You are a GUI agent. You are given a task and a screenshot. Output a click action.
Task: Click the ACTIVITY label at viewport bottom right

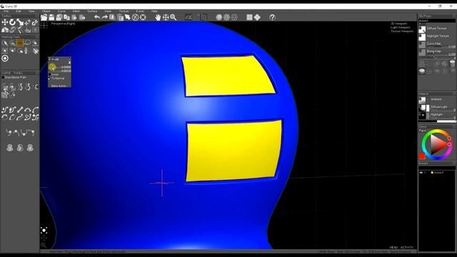407,248
